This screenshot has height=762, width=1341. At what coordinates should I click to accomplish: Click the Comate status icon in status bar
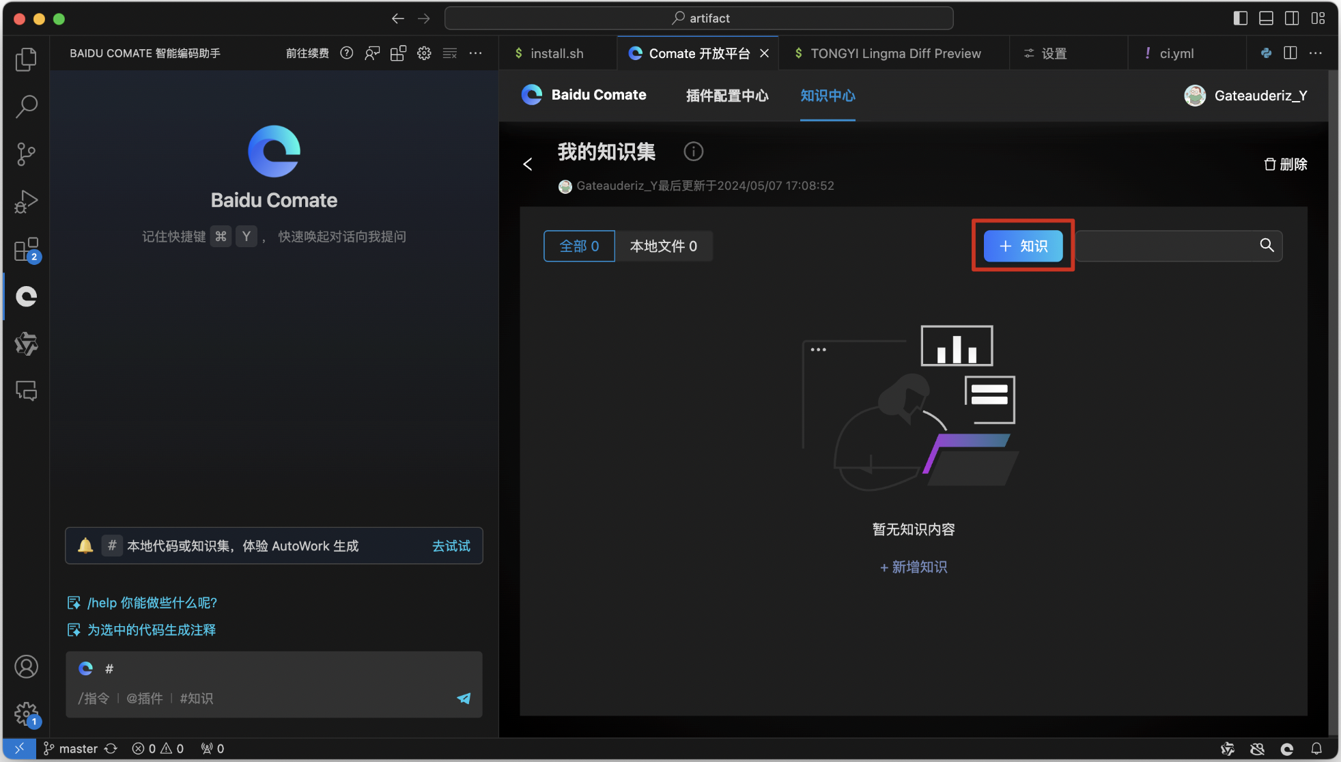[1287, 748]
